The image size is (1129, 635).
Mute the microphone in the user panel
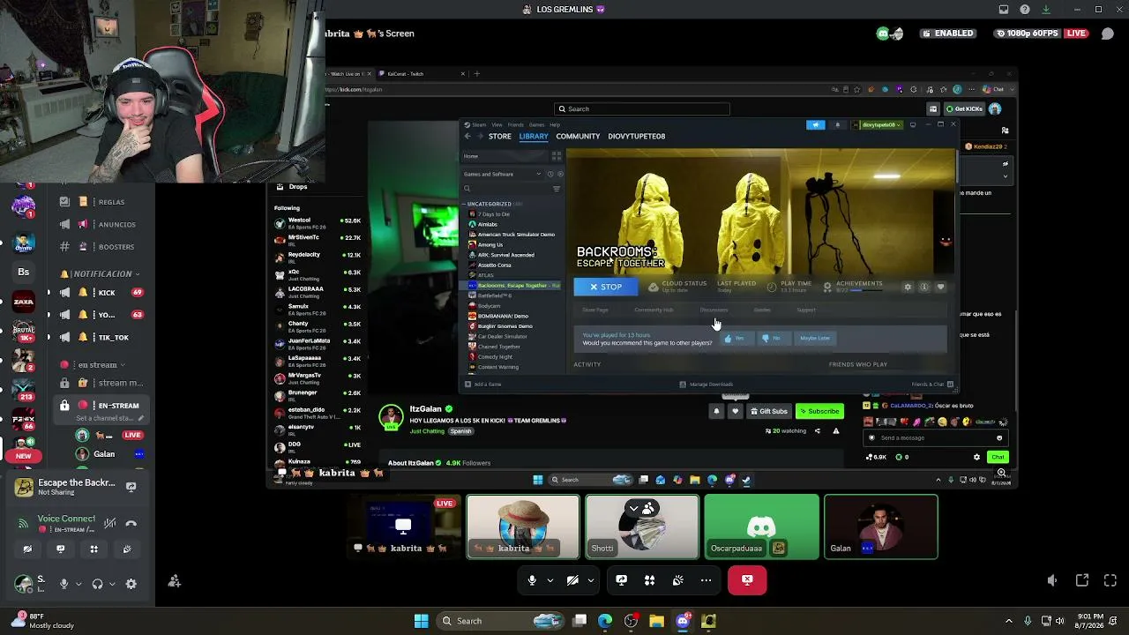(64, 584)
